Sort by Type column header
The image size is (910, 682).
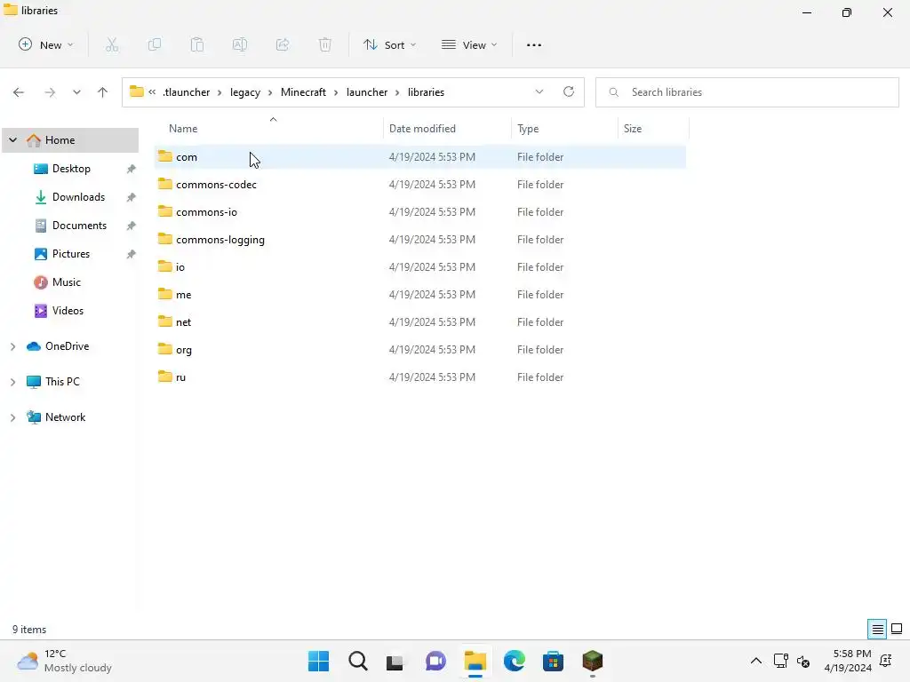[x=564, y=128]
